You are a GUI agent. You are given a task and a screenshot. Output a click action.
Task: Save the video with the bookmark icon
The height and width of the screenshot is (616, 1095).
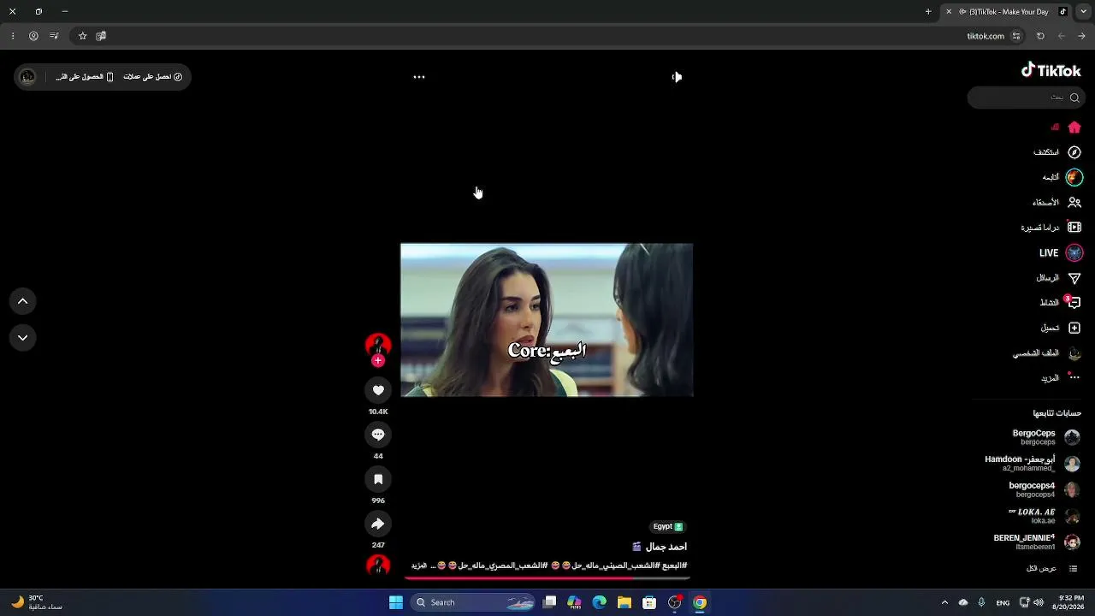[378, 479]
